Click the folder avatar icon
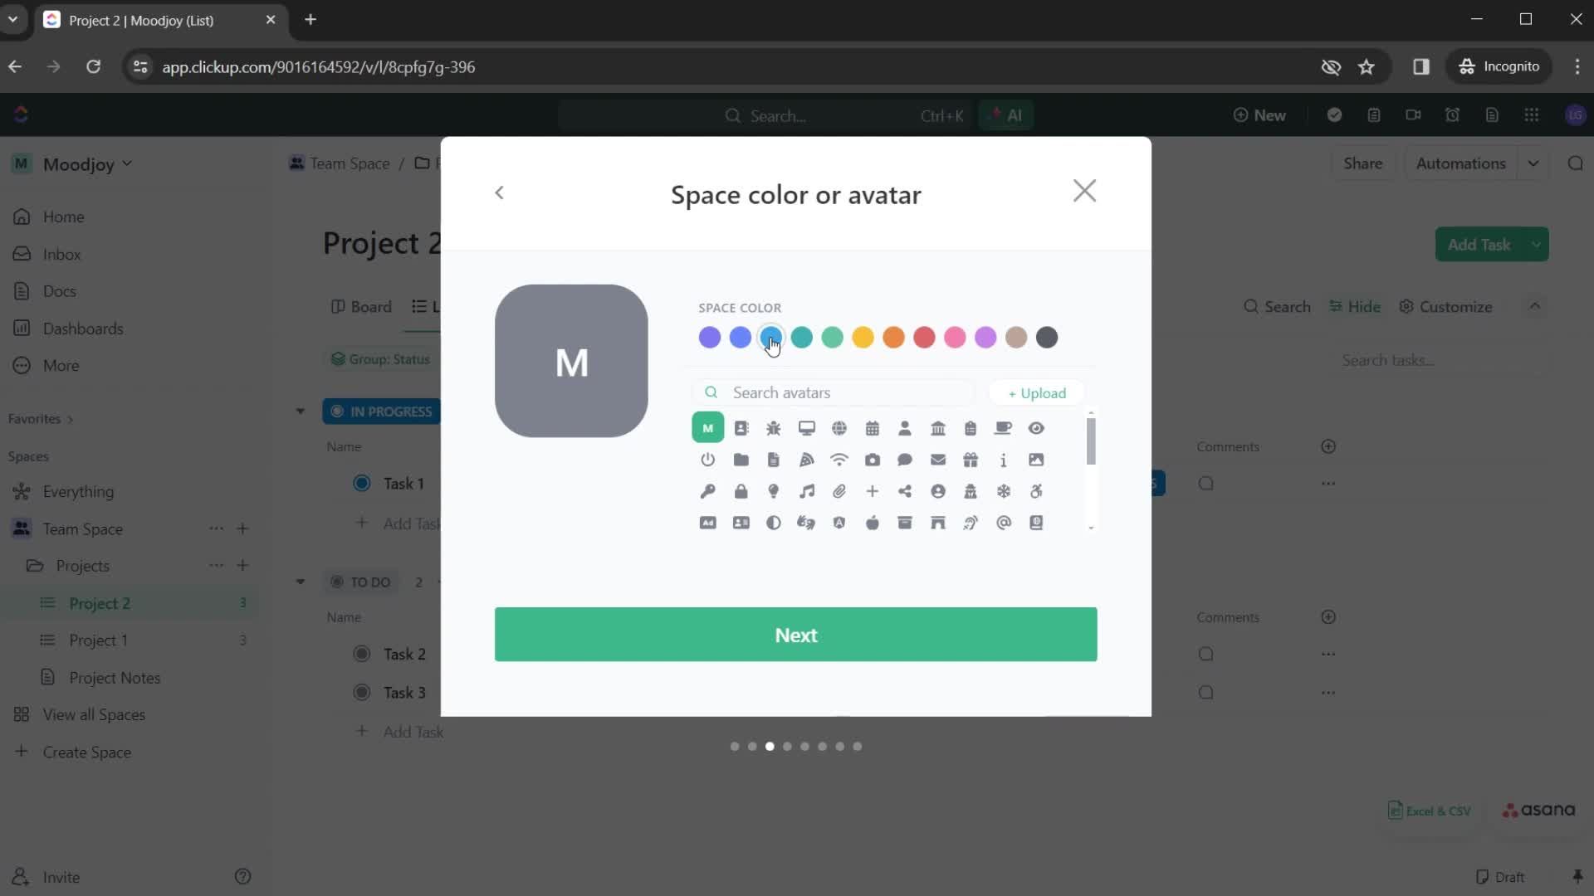 pyautogui.click(x=741, y=460)
